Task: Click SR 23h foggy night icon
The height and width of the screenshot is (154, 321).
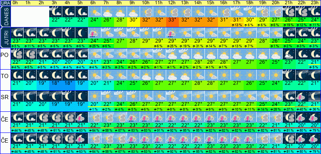Action: click(314, 96)
